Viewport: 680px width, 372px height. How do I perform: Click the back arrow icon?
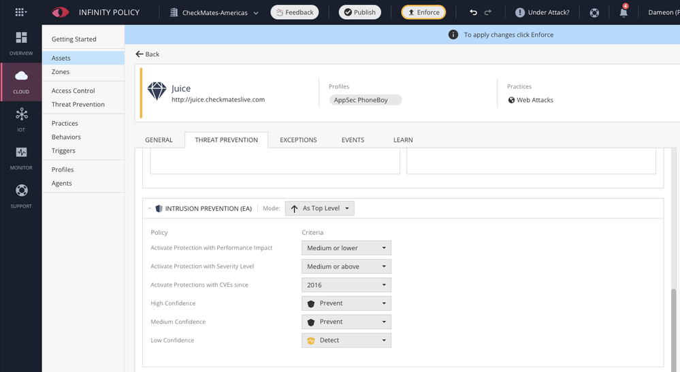140,54
